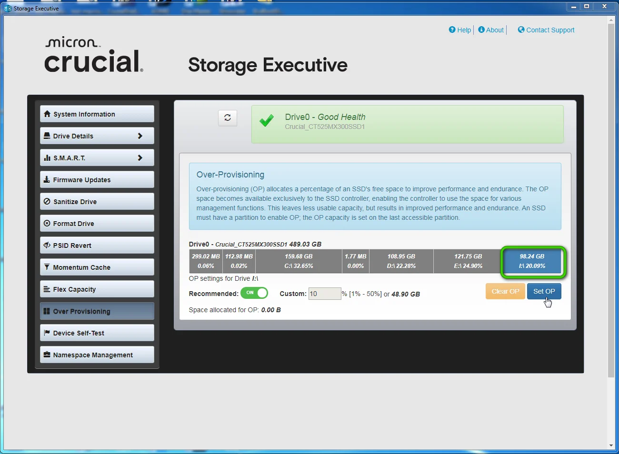Open the Flex Capacity page

click(97, 289)
